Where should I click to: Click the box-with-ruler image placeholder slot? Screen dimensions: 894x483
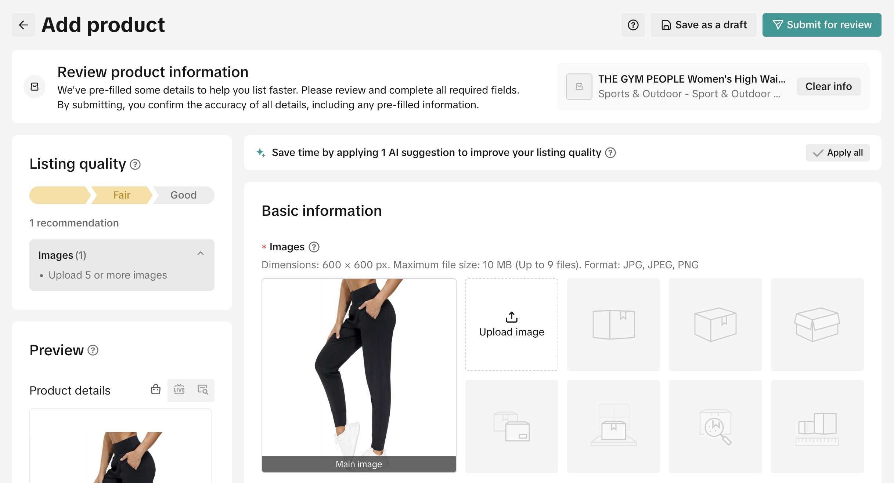click(817, 426)
